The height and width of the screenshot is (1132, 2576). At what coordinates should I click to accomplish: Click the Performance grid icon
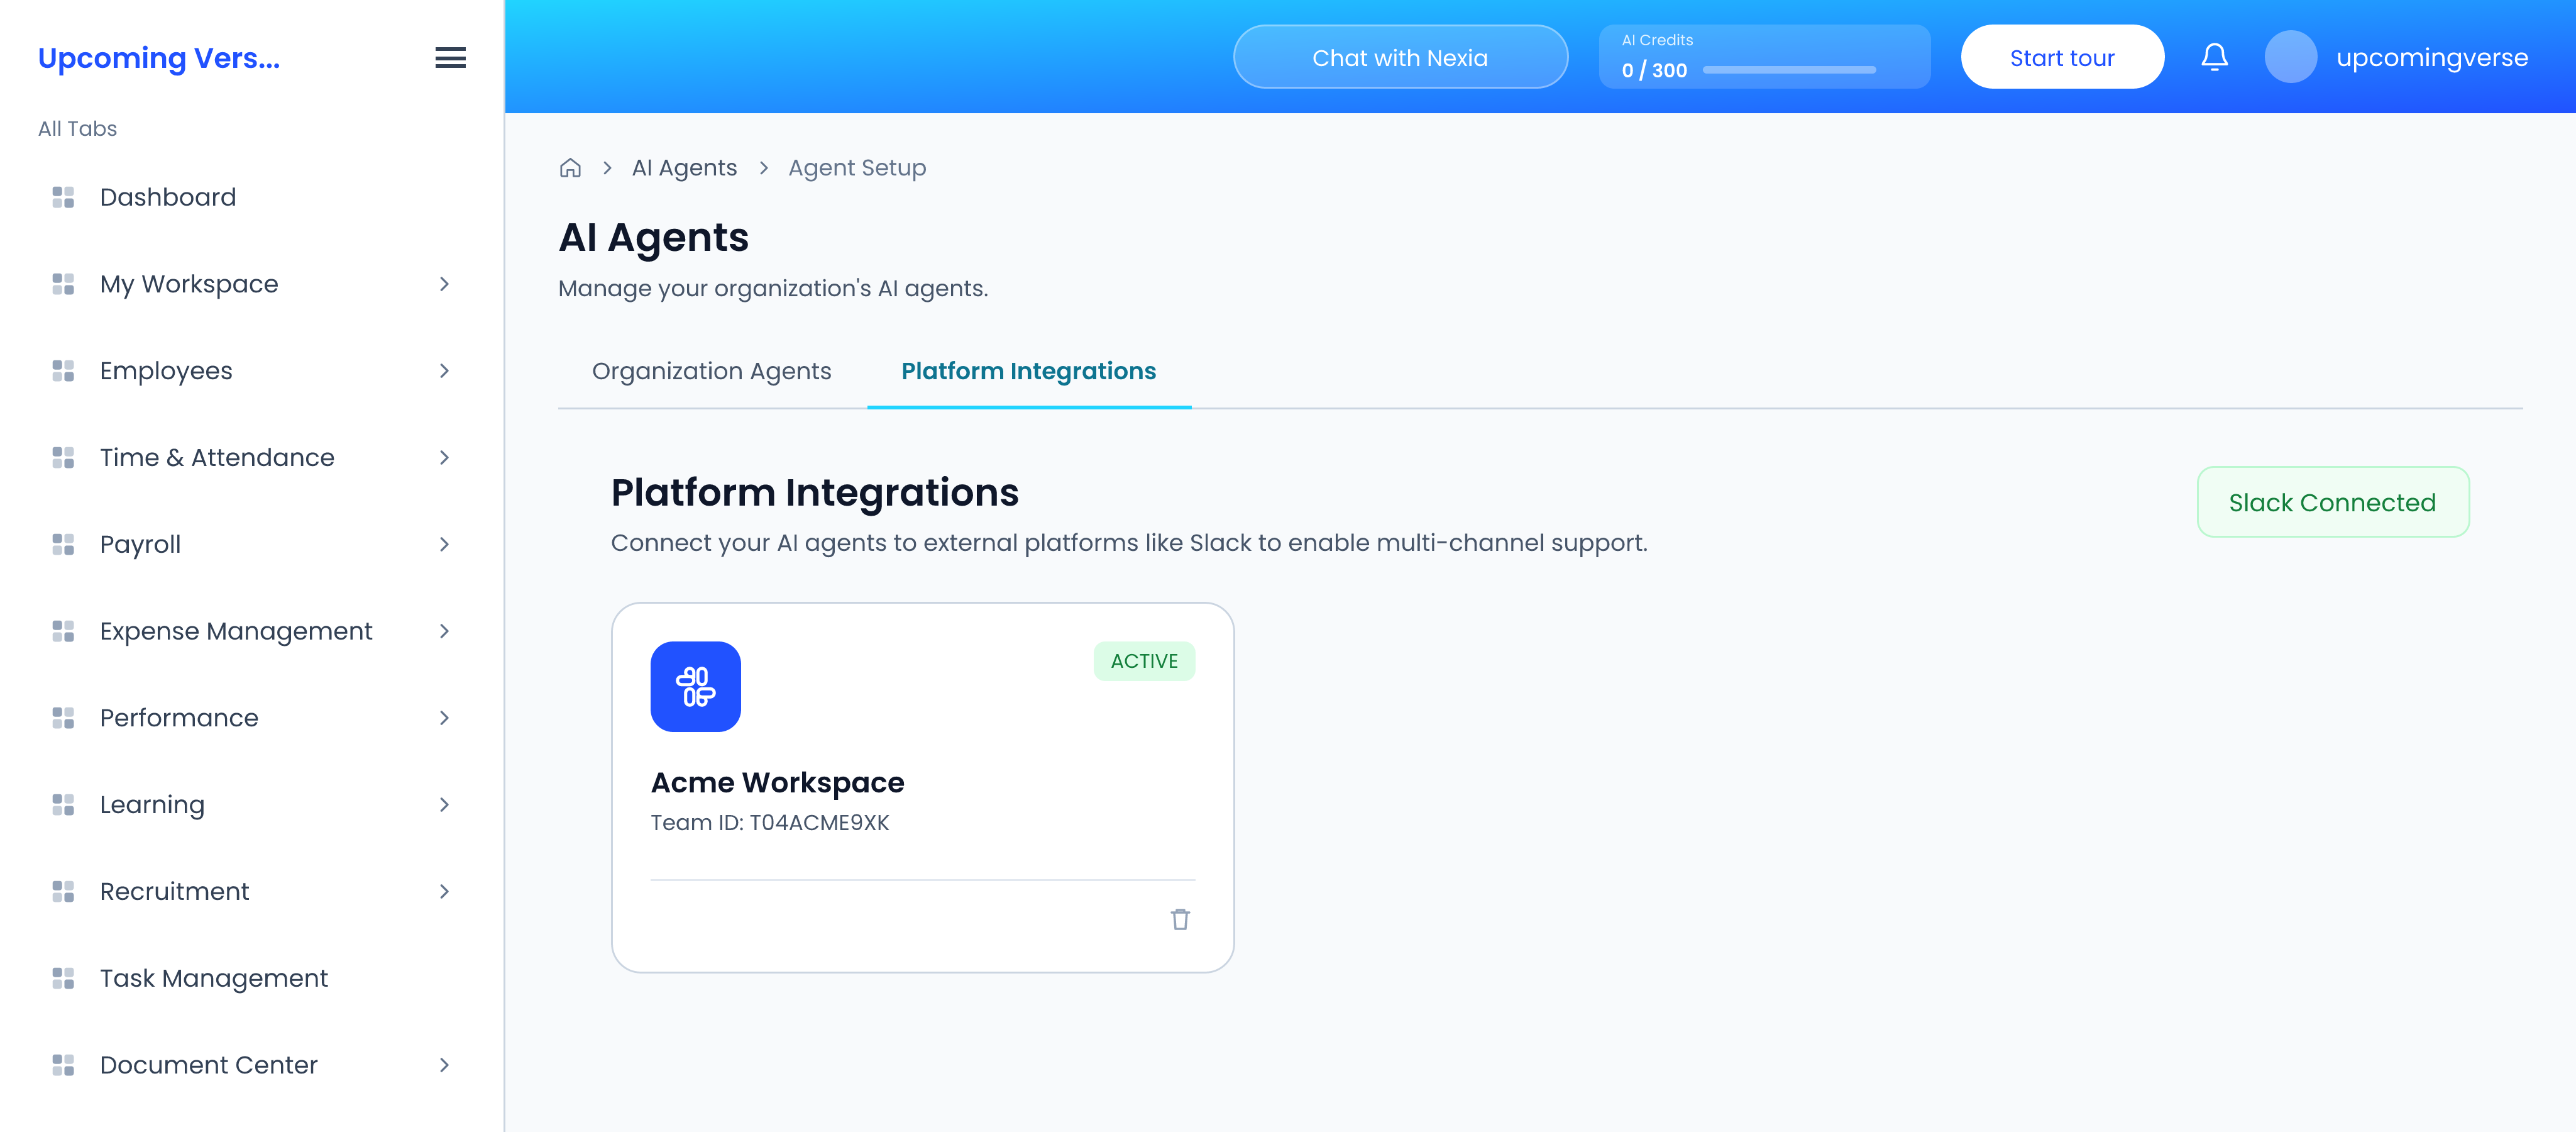point(63,718)
